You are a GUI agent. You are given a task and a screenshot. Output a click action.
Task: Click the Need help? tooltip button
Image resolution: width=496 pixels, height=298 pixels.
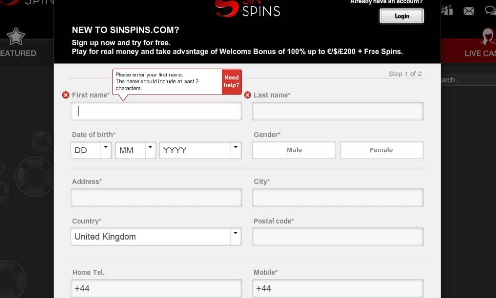tap(232, 82)
